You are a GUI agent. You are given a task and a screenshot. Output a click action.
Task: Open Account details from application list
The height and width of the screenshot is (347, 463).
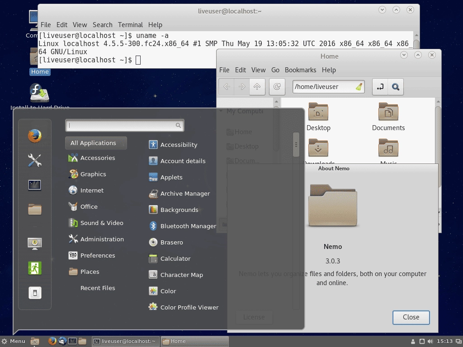pyautogui.click(x=177, y=161)
